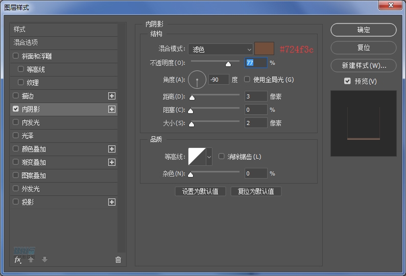Uncheck the 预览 preview checkbox
The image size is (406, 276).
pyautogui.click(x=347, y=81)
